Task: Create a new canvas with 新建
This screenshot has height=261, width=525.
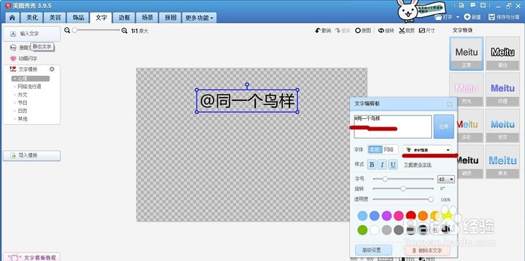Action: [472, 17]
